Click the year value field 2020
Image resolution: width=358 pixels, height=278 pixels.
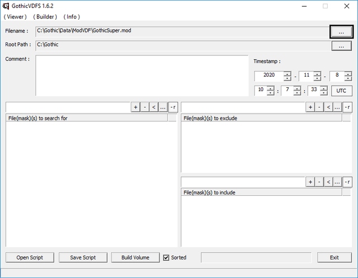click(x=269, y=76)
